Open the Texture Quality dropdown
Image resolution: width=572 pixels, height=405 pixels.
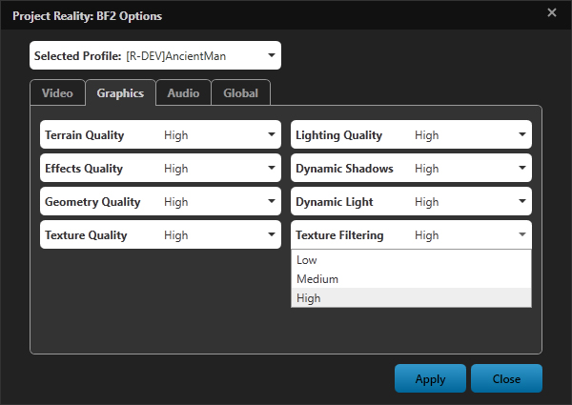coord(160,234)
